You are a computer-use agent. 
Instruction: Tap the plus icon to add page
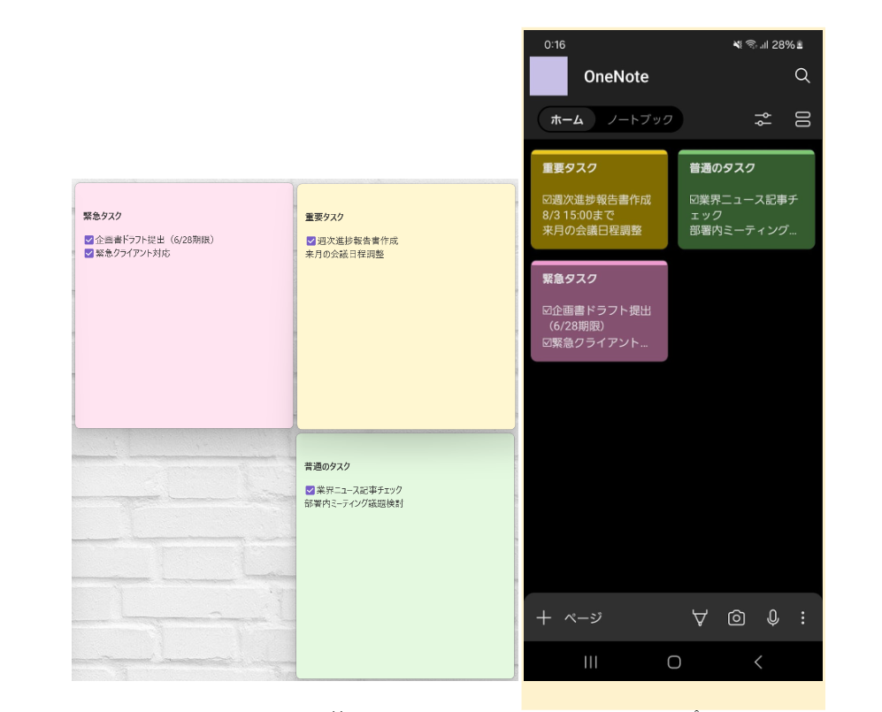pyautogui.click(x=544, y=618)
